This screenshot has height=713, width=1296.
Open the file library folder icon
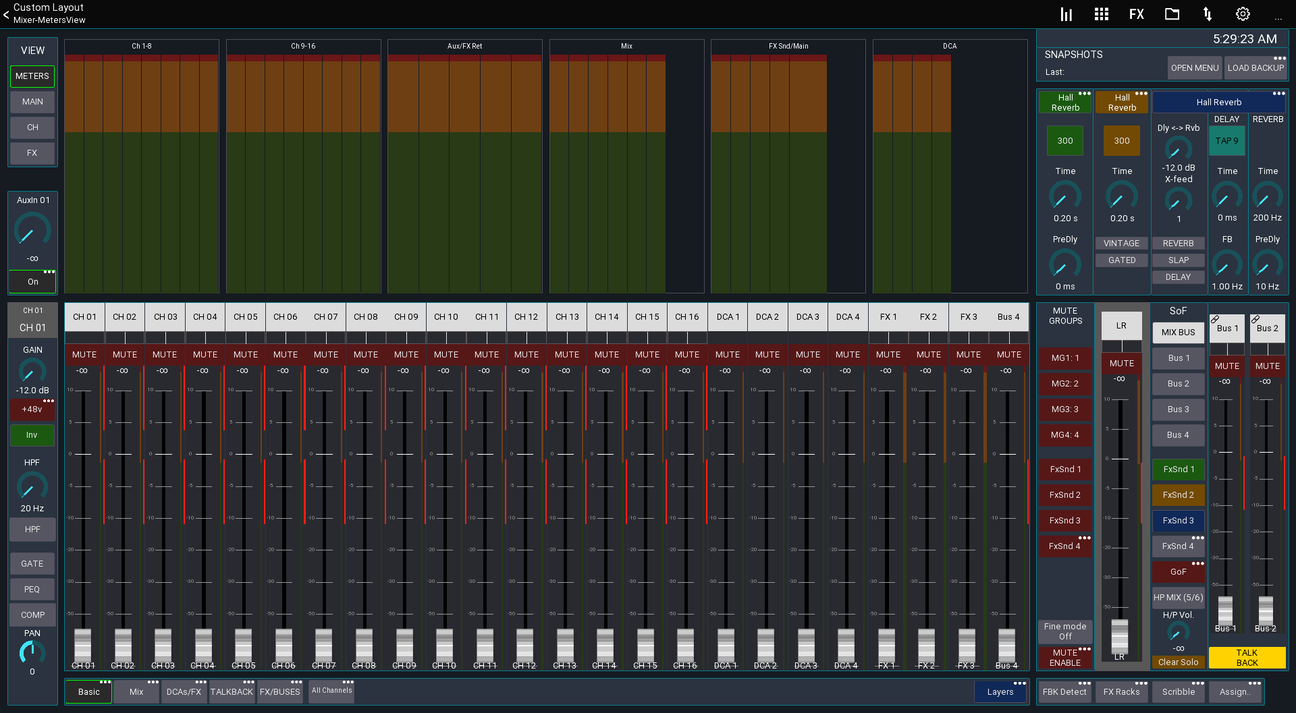[1172, 13]
